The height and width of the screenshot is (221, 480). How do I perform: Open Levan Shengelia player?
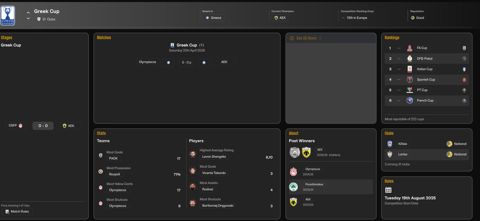point(214,157)
